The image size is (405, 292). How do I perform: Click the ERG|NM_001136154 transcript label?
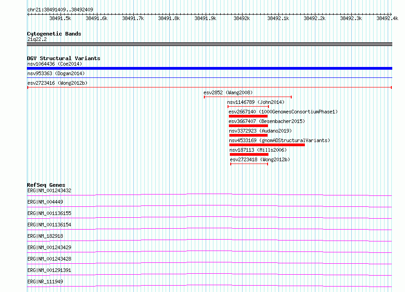pyautogui.click(x=49, y=225)
